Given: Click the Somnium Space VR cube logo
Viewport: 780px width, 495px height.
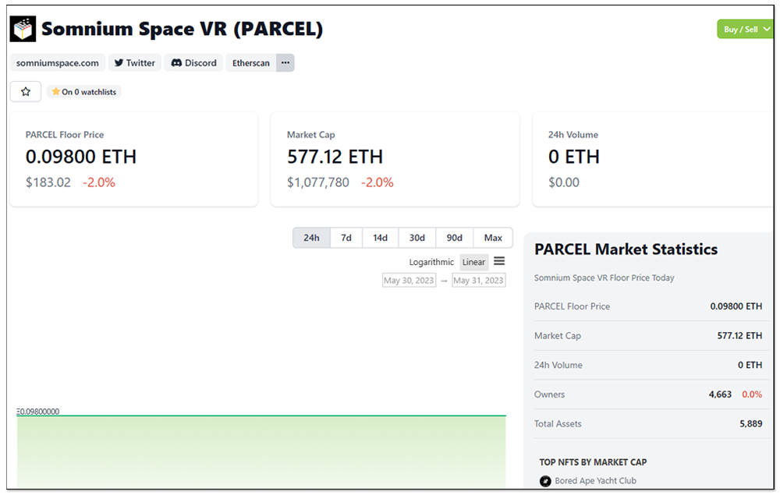Looking at the screenshot, I should [23, 29].
